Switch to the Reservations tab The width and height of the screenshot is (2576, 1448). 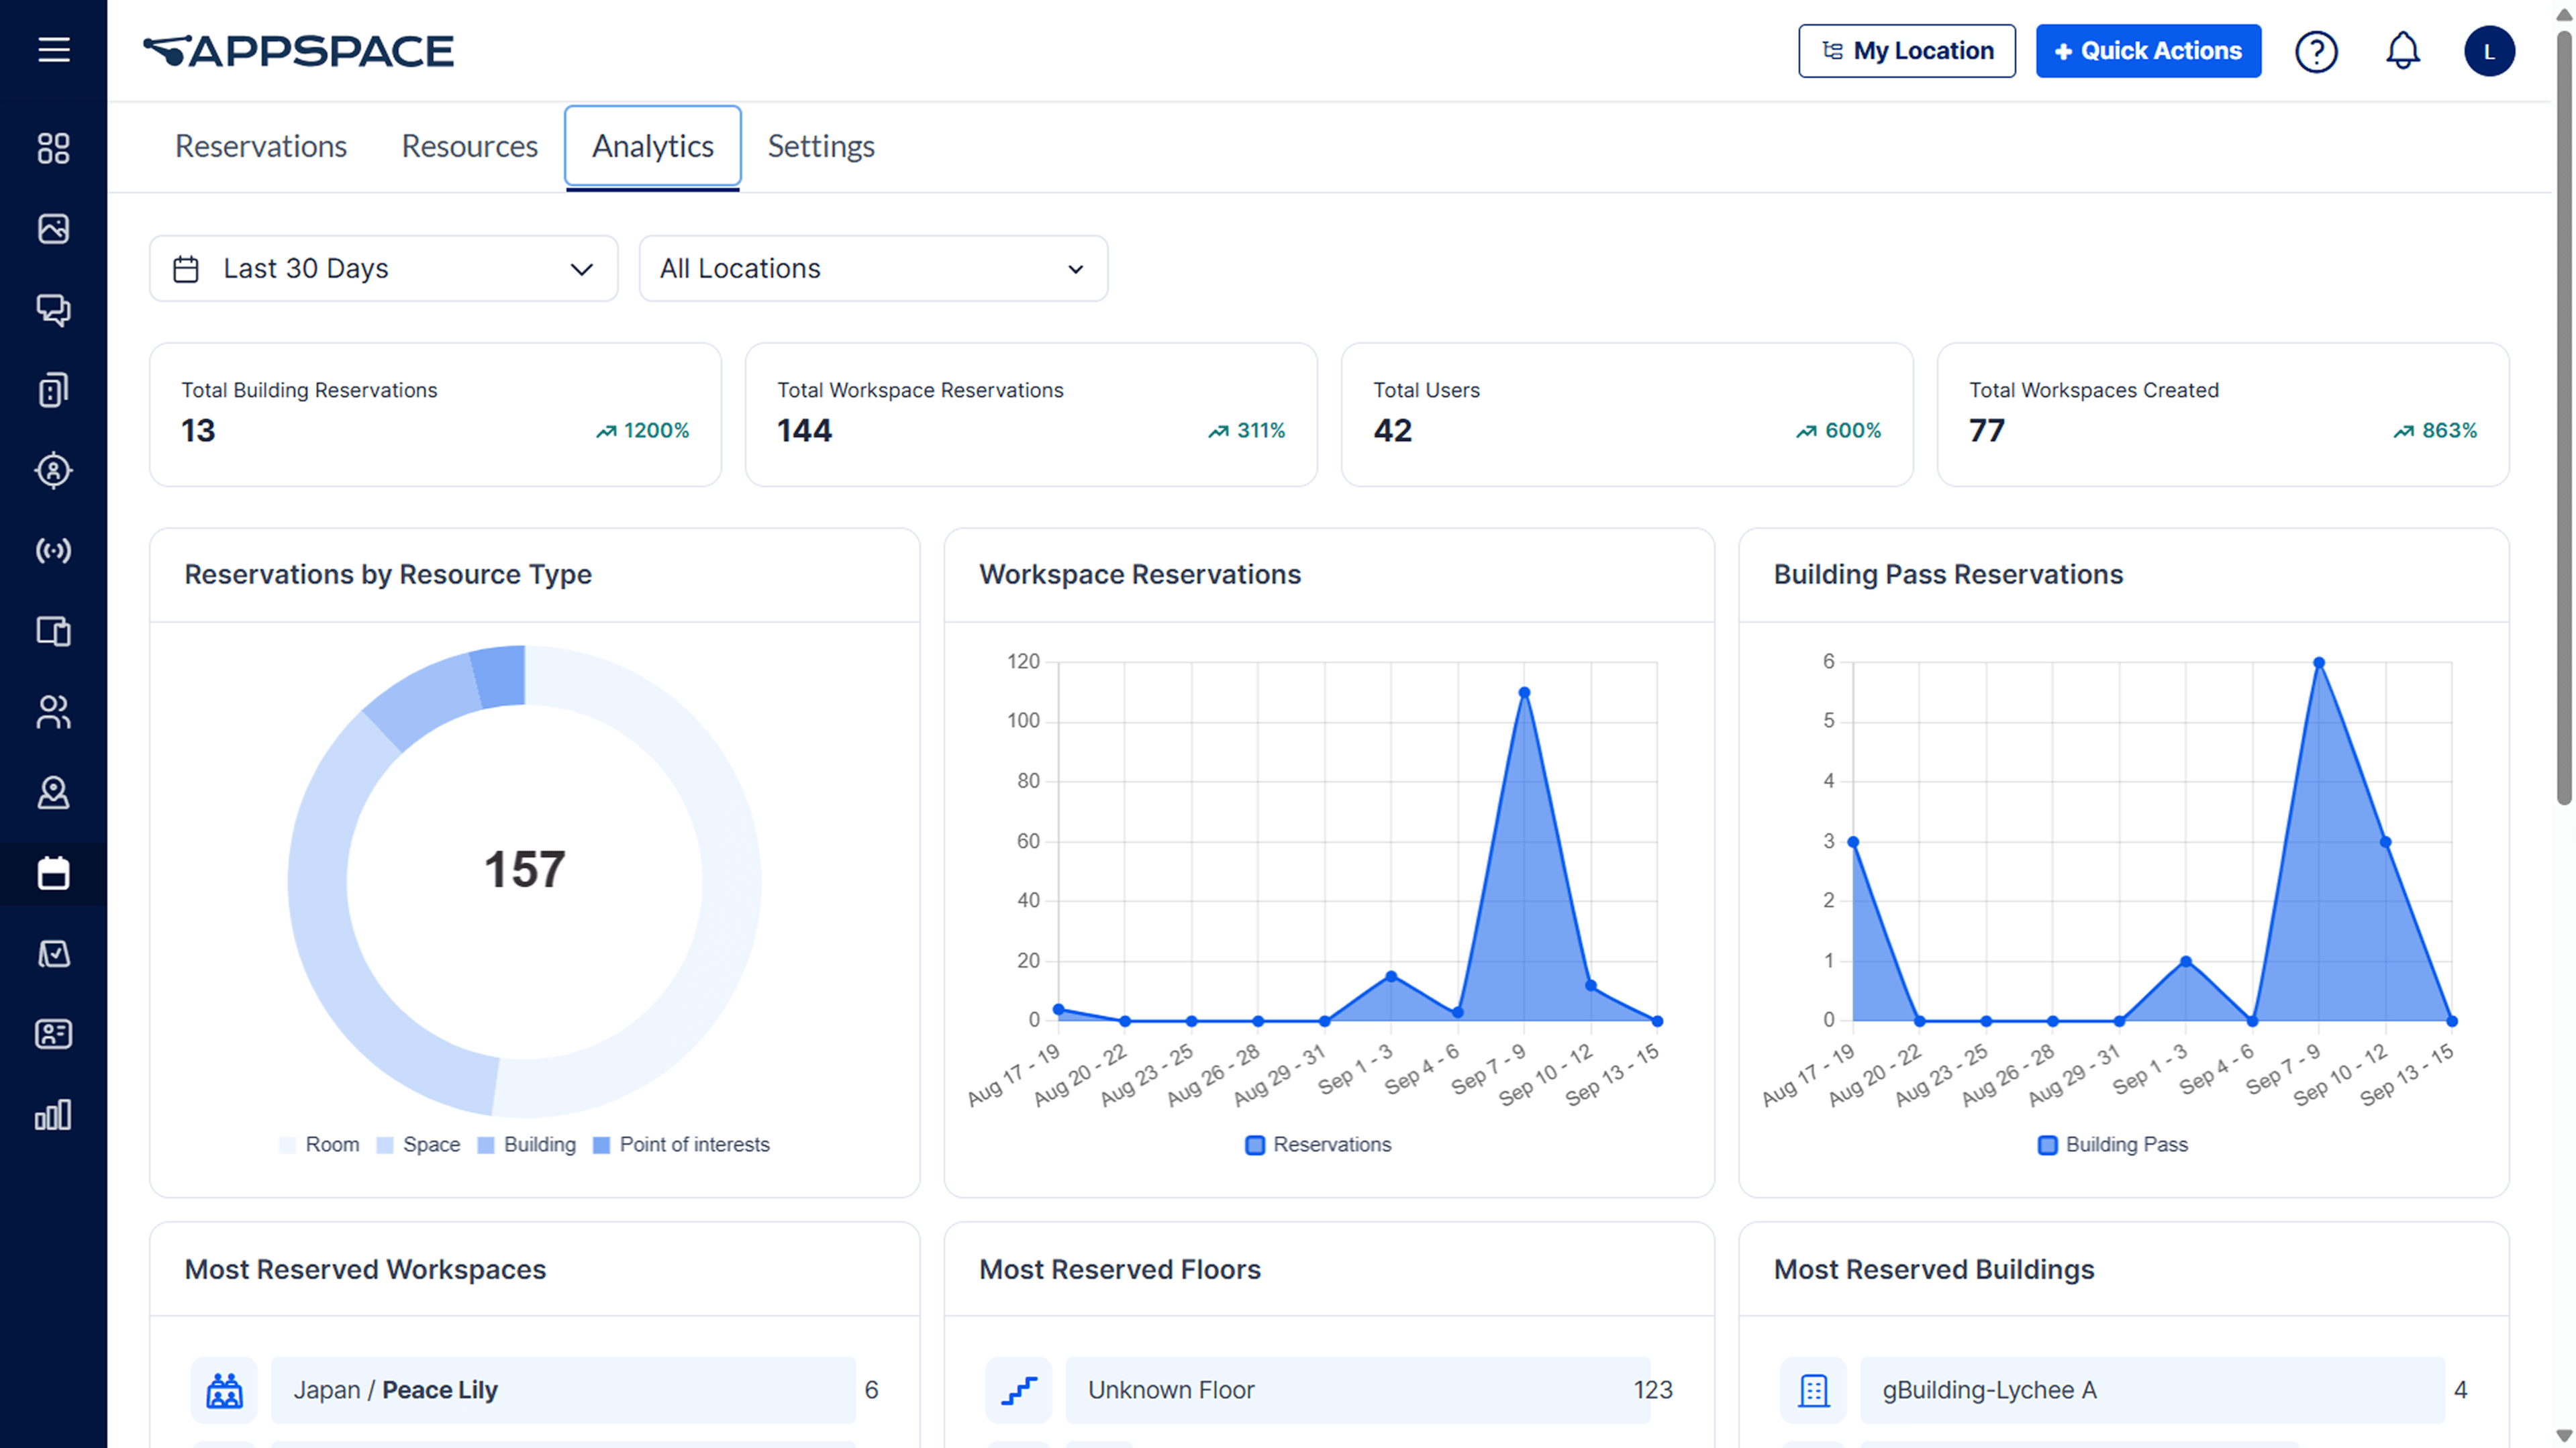tap(261, 146)
